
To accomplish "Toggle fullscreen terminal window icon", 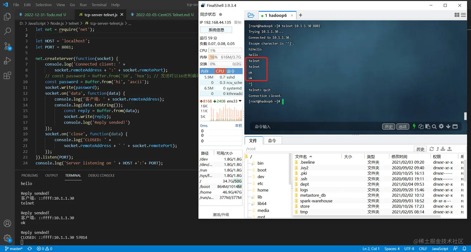I will [x=455, y=126].
